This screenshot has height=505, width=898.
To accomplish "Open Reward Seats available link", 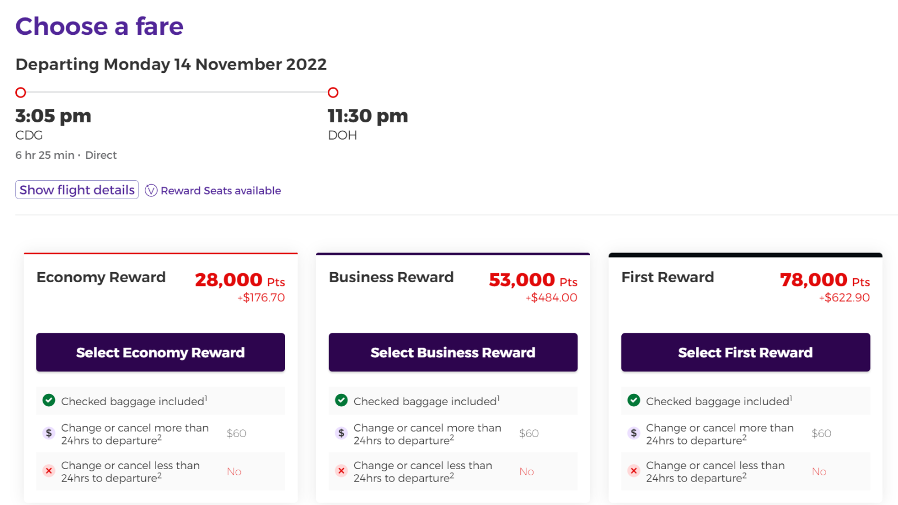I will [x=221, y=191].
